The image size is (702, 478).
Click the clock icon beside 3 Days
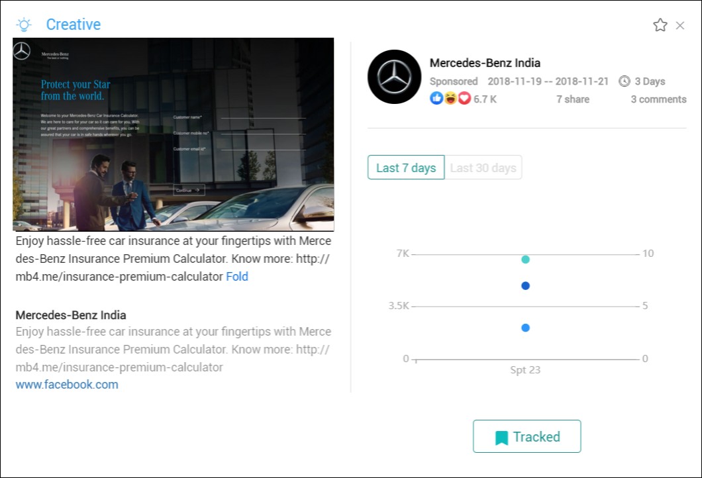pyautogui.click(x=624, y=81)
